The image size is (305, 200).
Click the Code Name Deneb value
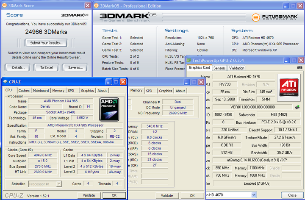coord(45,106)
